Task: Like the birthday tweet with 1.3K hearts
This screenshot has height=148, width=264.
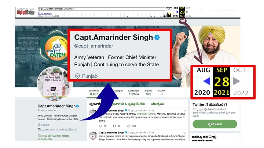Action: pyautogui.click(x=128, y=126)
